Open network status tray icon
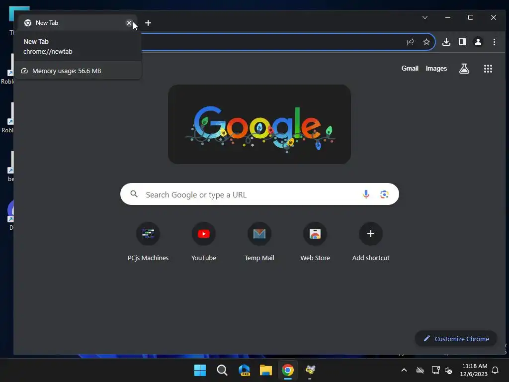The image size is (509, 382). [435, 370]
